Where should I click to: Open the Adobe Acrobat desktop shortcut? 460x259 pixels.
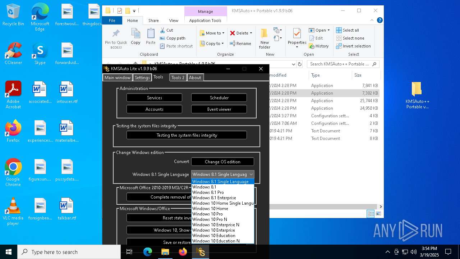click(x=13, y=95)
